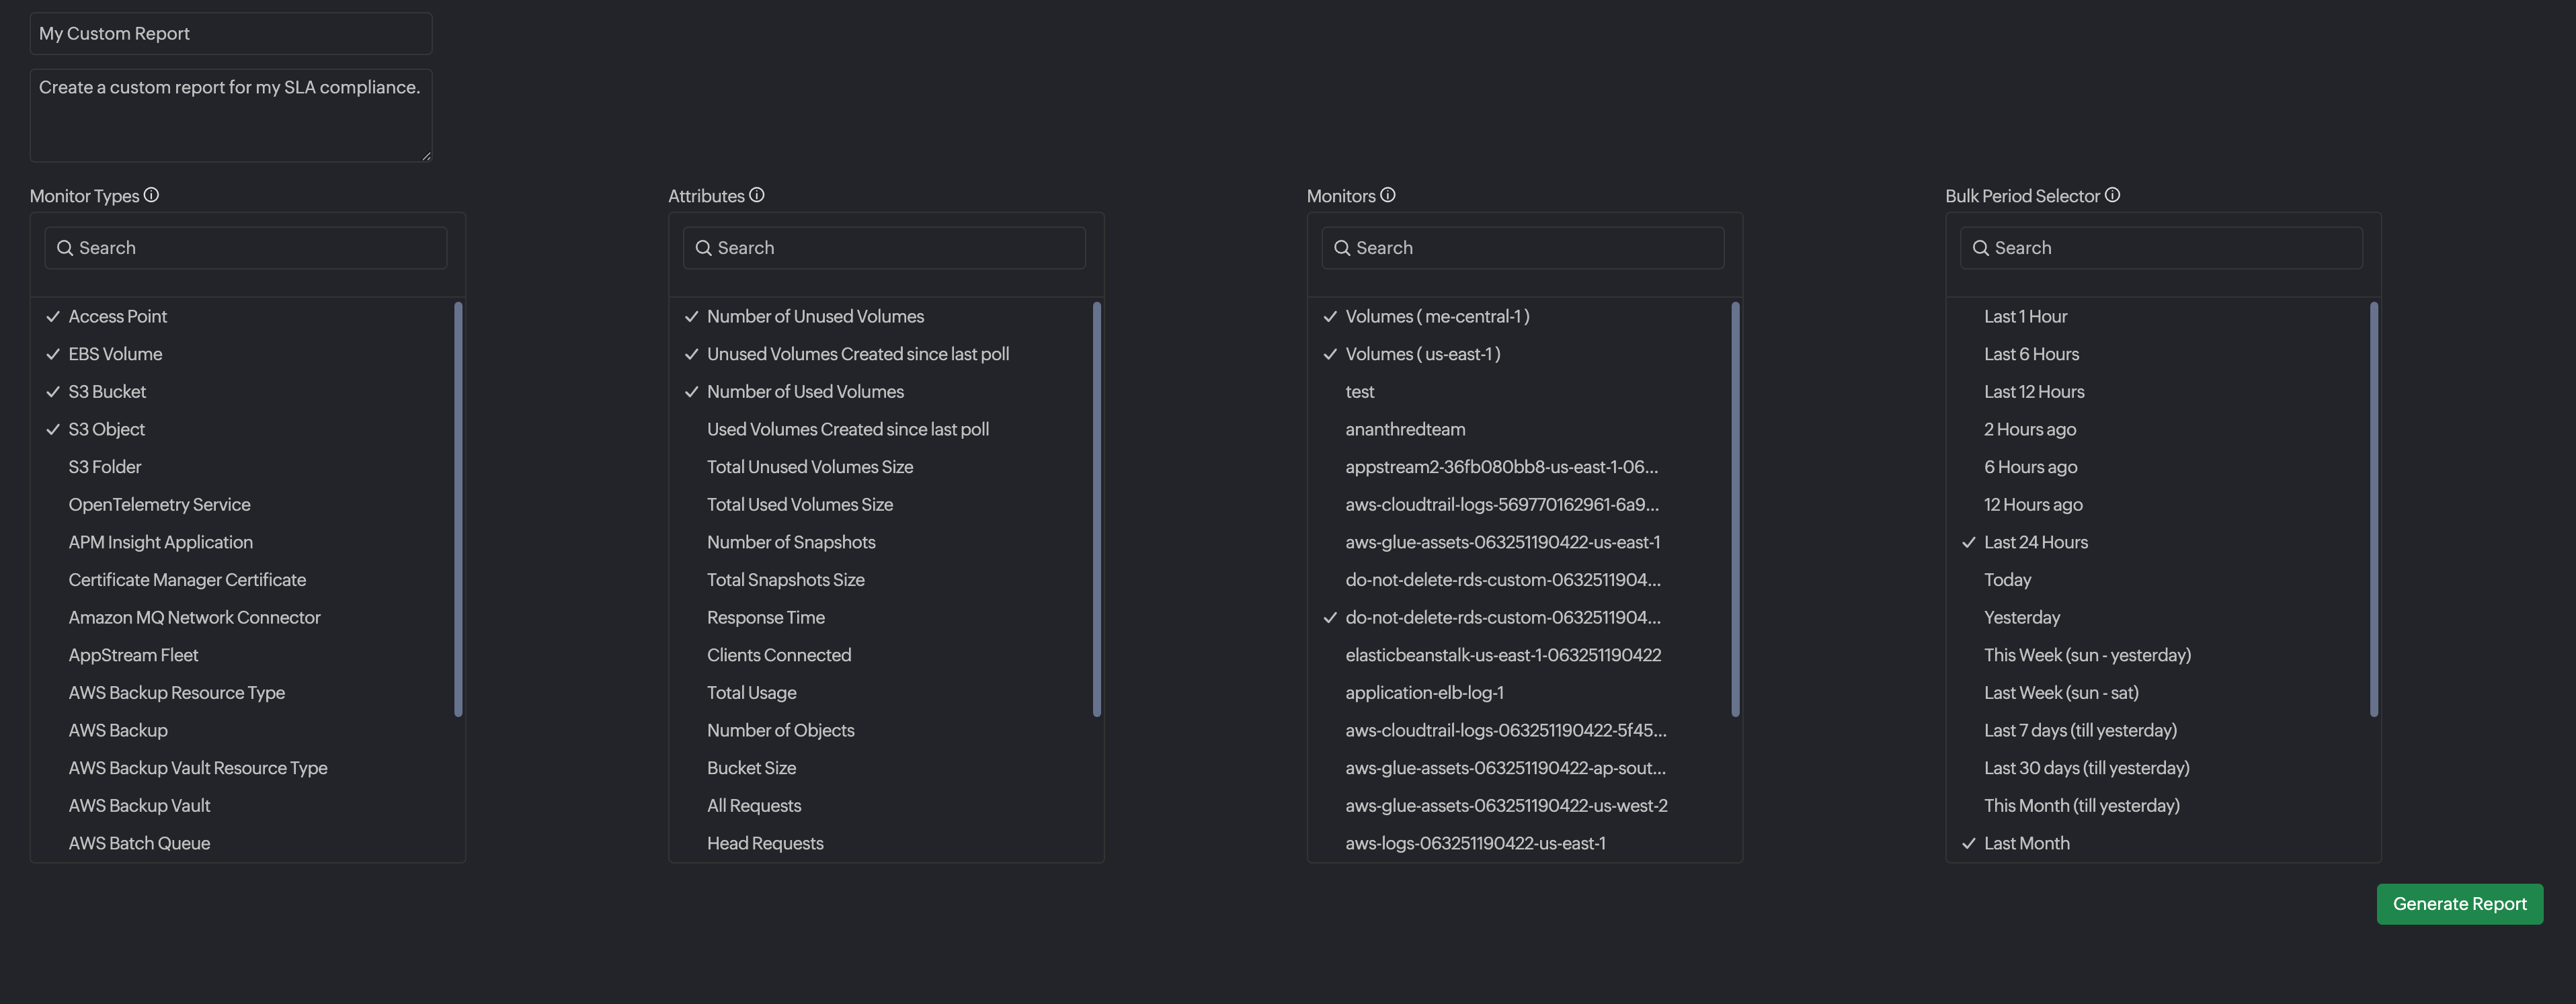Click the magnifier icon in Monitor Types search

click(65, 248)
